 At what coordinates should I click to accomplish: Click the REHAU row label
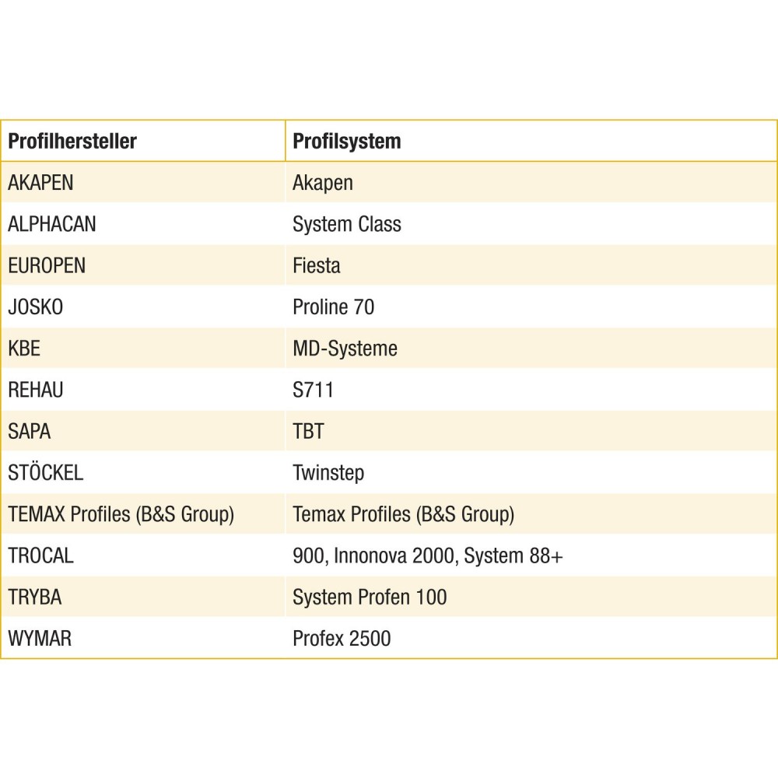(x=36, y=390)
